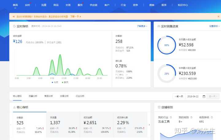Close the orange announcement banner
This screenshot has height=140, width=221.
pos(218,17)
